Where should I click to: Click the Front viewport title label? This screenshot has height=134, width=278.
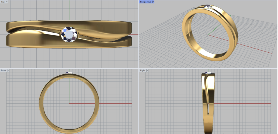click(3, 71)
